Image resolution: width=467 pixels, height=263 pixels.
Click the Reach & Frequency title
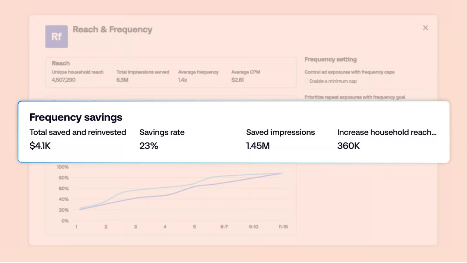tap(112, 30)
